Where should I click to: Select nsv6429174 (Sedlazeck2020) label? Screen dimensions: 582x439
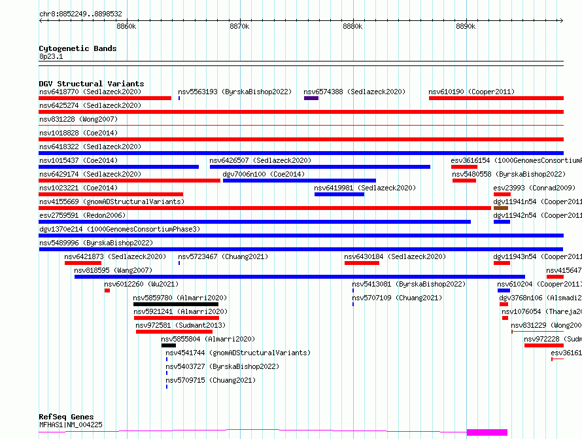[90, 174]
